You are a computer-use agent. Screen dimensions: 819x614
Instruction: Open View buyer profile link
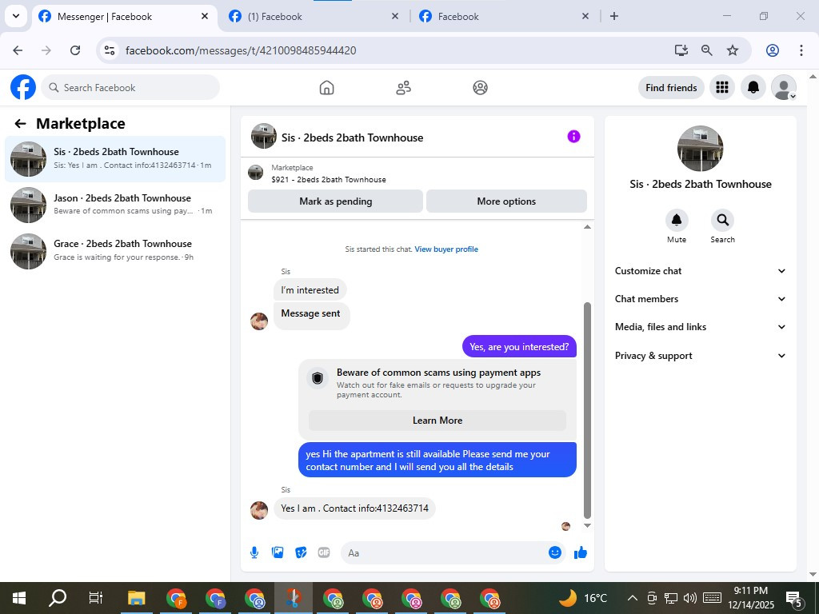point(446,249)
